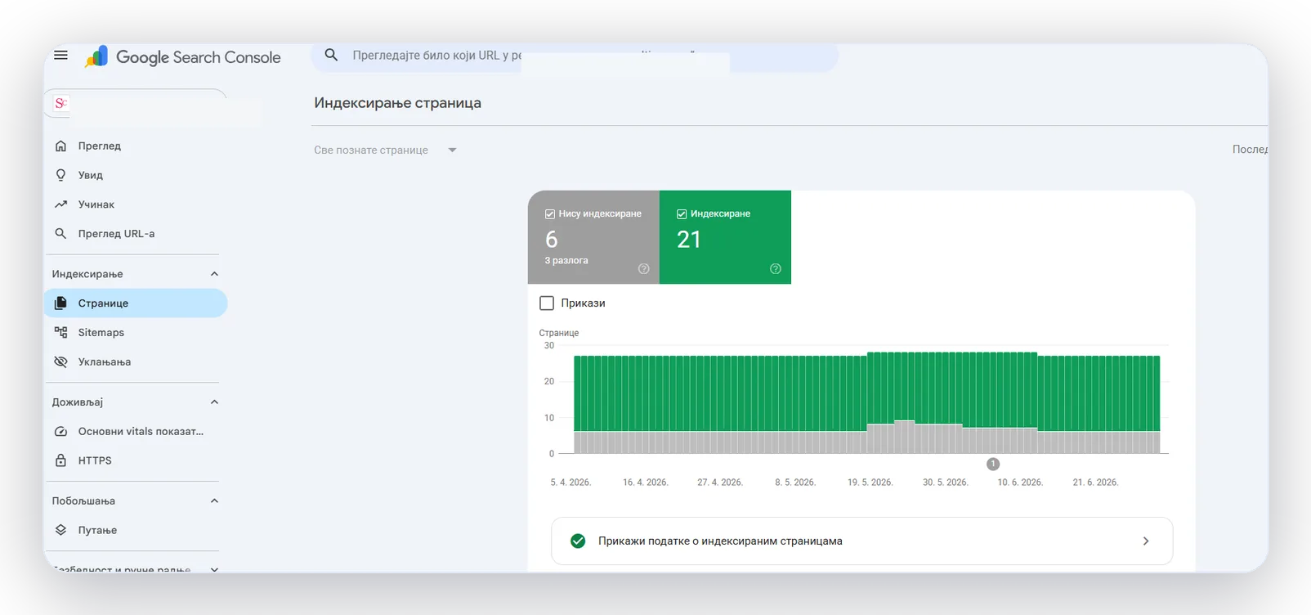Click the green indexed area of the chart
The image size is (1311, 615).
[x=866, y=391]
